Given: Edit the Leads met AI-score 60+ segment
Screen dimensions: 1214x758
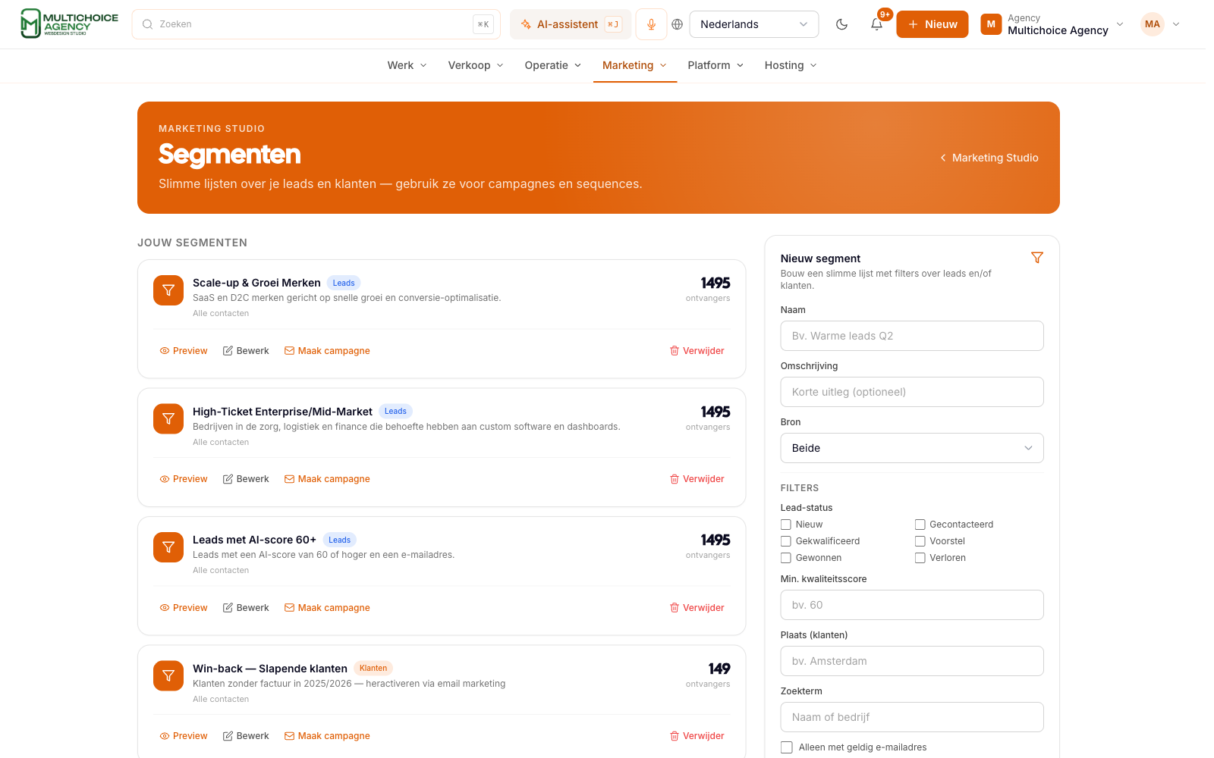Looking at the screenshot, I should click(246, 608).
